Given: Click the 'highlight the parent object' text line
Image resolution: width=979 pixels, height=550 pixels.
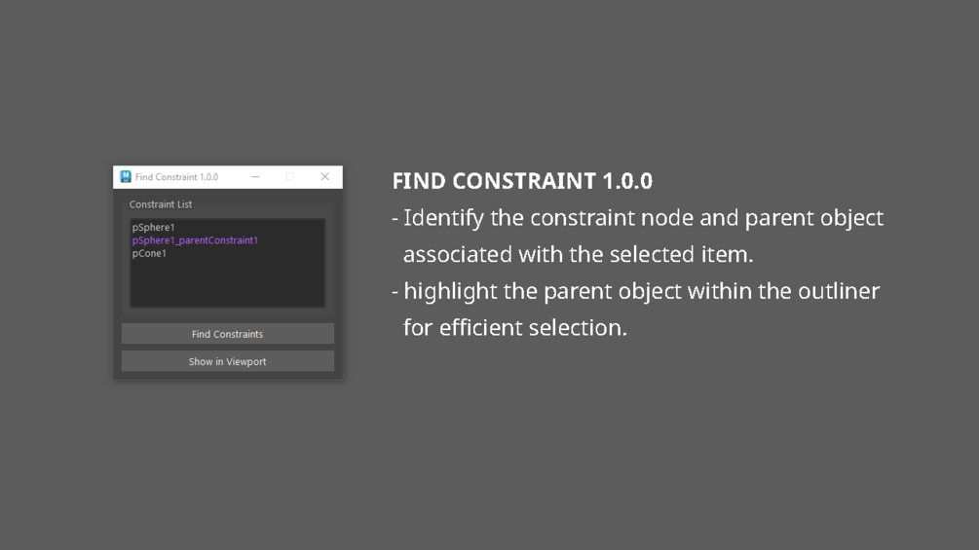Looking at the screenshot, I should 641,291.
